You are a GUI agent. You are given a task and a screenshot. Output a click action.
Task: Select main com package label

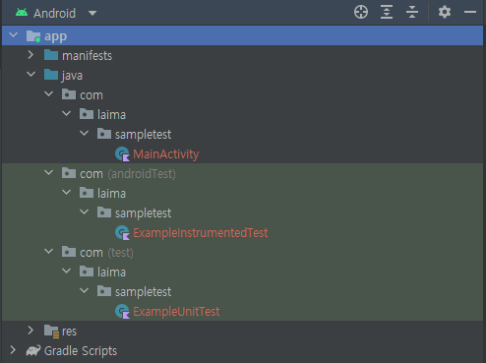91,95
